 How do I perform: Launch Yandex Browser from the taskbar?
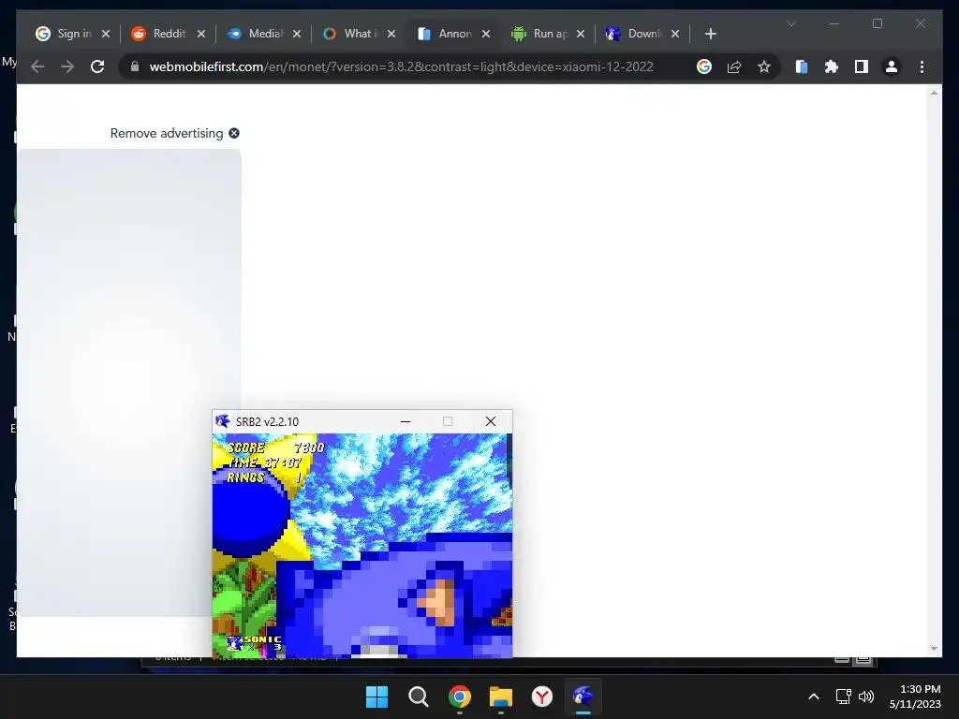(542, 697)
